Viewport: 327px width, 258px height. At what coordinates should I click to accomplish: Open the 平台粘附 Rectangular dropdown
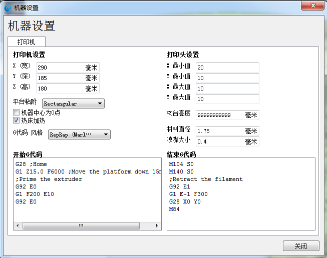point(73,103)
